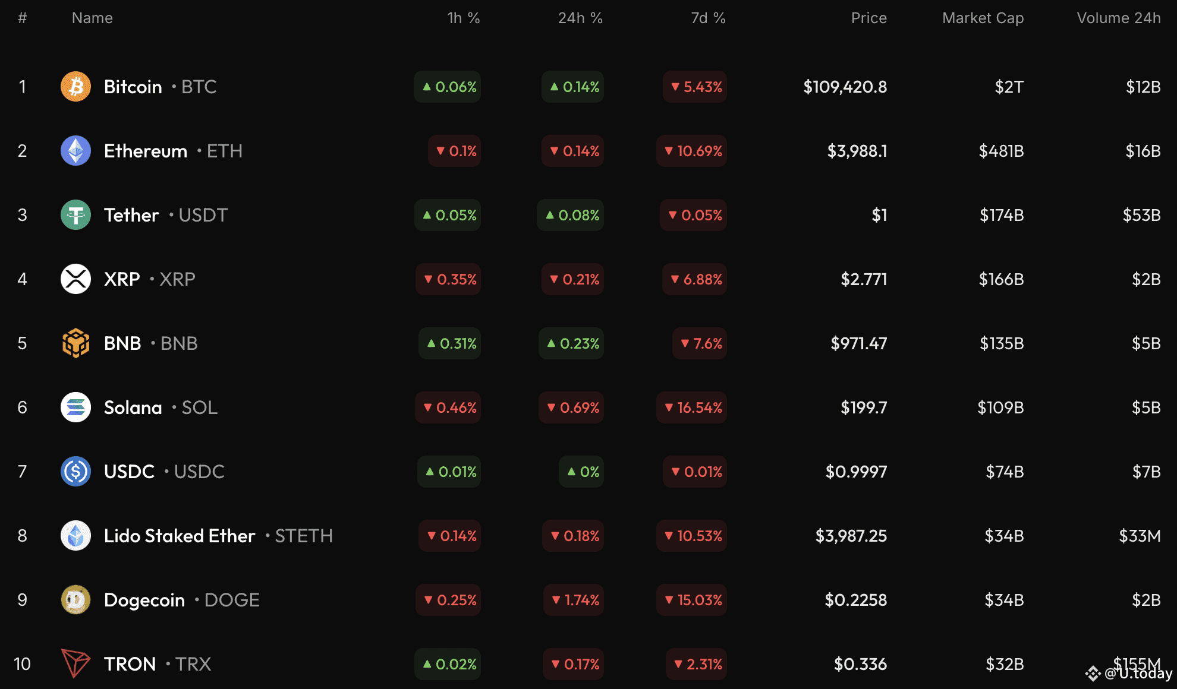Click Bitcoin's 0.06% one-hour change badge
Image resolution: width=1177 pixels, height=689 pixels.
pos(447,87)
